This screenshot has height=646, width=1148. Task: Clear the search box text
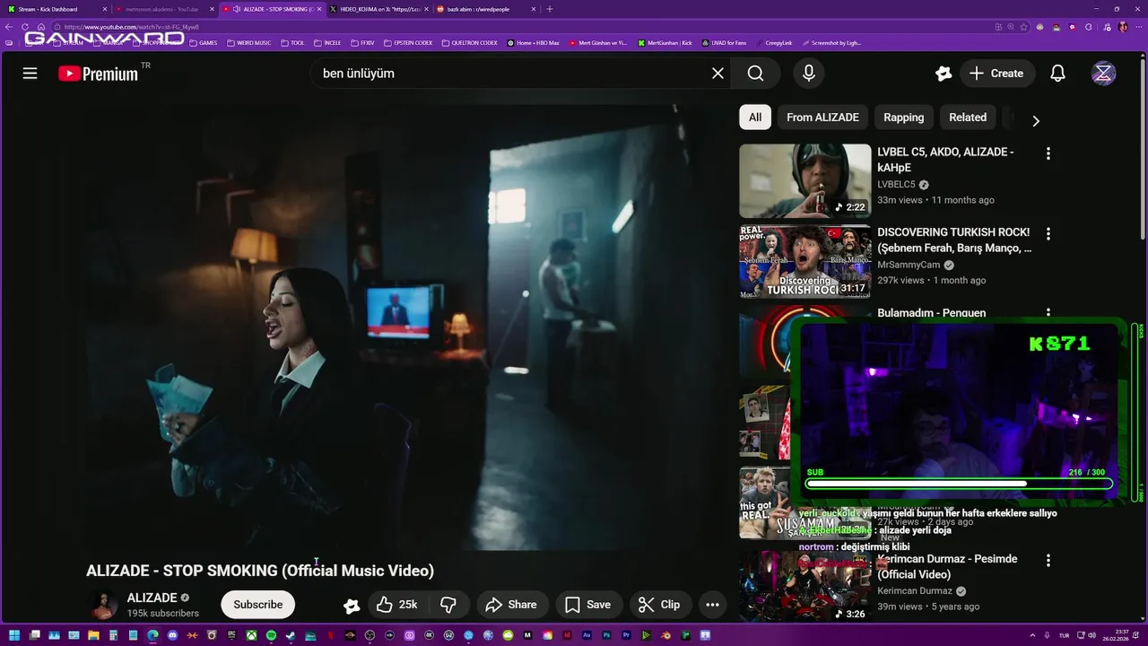[717, 74]
